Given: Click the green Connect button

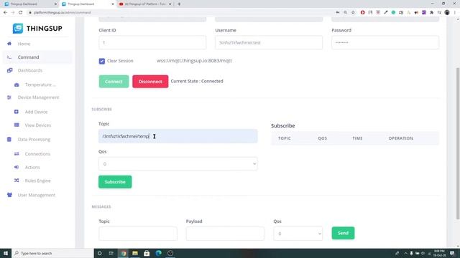Looking at the screenshot, I should click(114, 81).
